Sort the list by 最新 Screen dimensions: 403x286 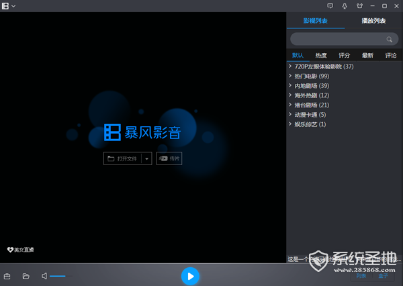point(367,55)
